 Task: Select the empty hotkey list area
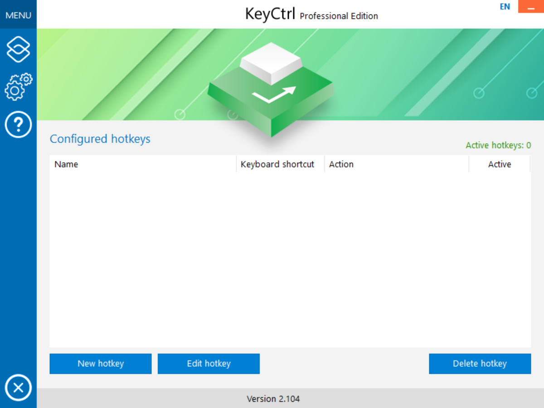coord(290,258)
